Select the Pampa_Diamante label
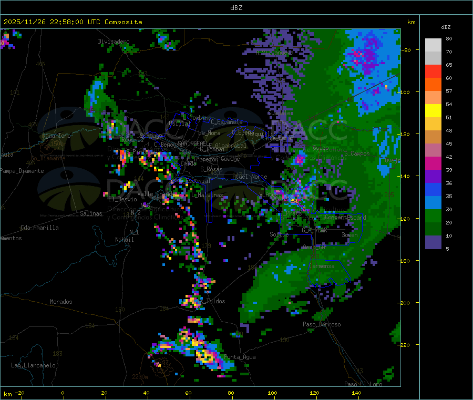Image resolution: width=473 pixels, height=400 pixels. coord(22,171)
